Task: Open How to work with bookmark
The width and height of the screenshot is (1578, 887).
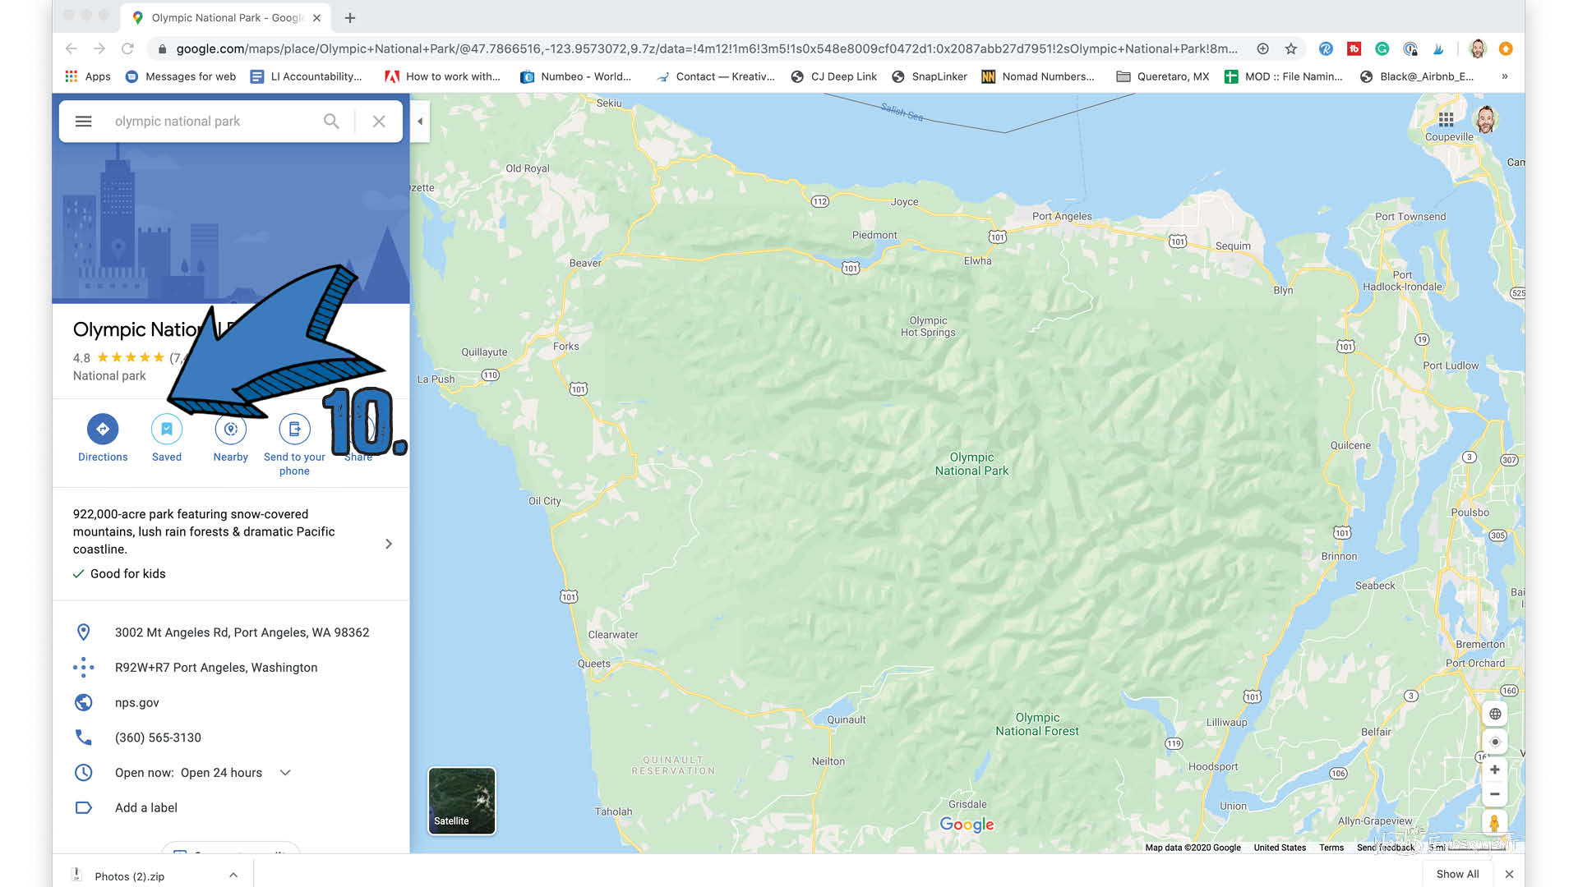Action: click(x=443, y=76)
